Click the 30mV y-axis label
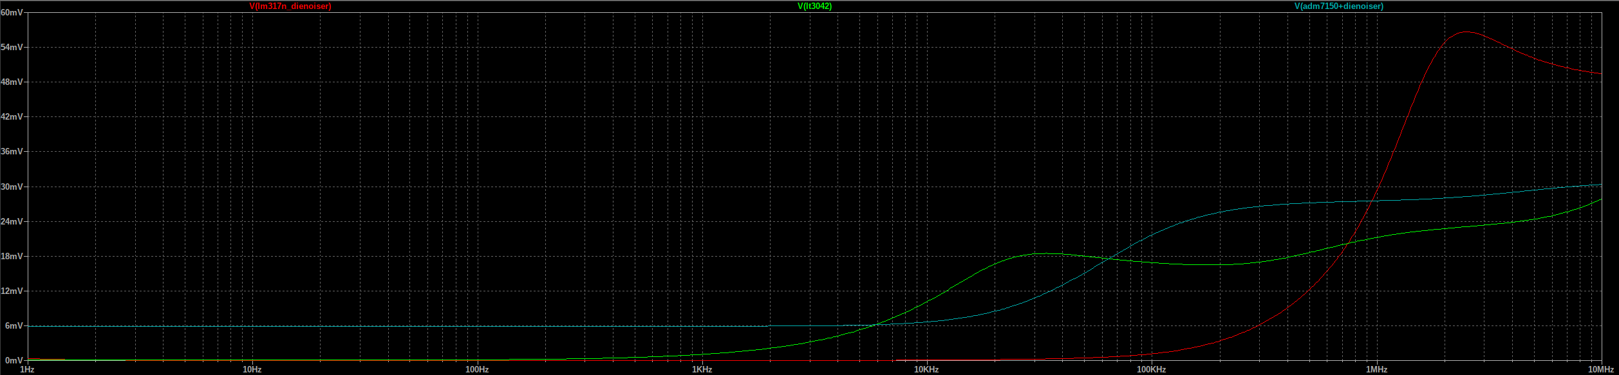1619x375 pixels. [x=12, y=187]
